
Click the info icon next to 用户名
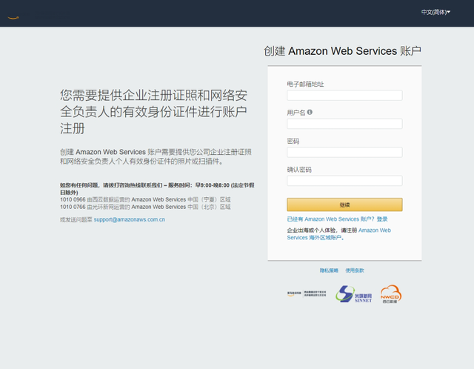tap(310, 112)
